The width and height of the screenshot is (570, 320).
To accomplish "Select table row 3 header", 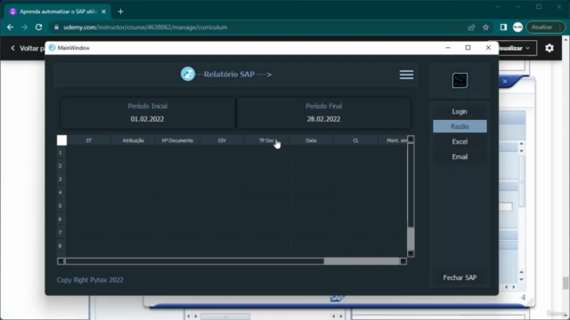I will (61, 180).
